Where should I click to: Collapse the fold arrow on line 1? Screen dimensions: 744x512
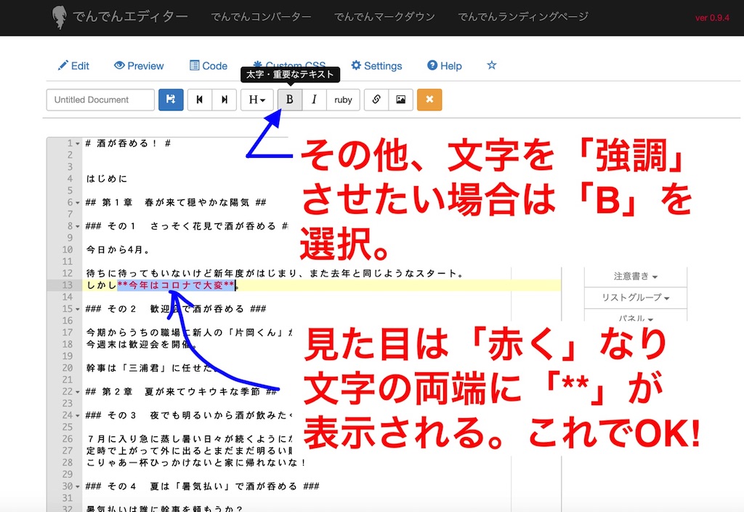[x=78, y=144]
